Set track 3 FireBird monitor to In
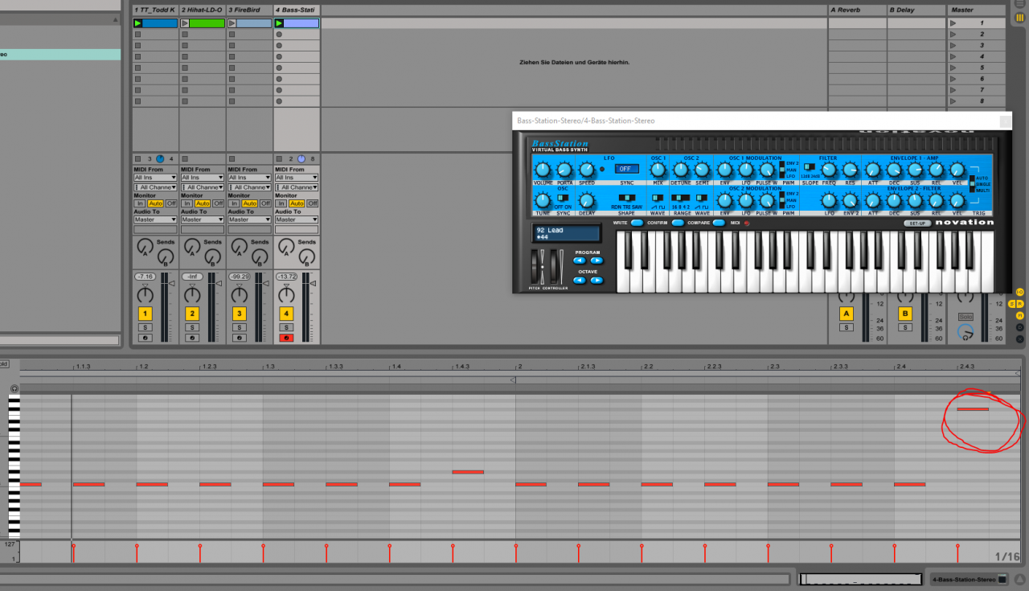The width and height of the screenshot is (1029, 591). pos(234,203)
